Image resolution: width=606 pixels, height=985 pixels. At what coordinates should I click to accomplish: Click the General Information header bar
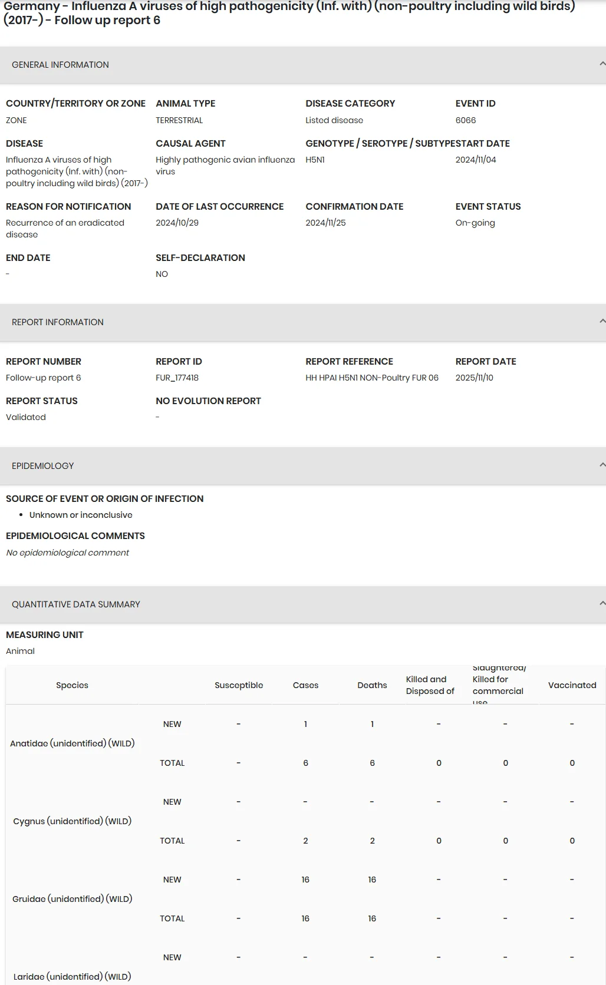303,65
